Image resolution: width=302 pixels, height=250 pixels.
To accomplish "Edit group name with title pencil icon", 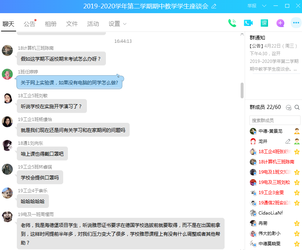I will coord(214,6).
